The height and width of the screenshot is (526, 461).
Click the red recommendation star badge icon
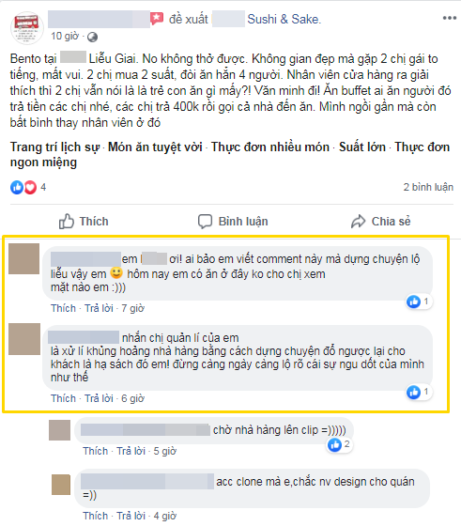click(157, 19)
